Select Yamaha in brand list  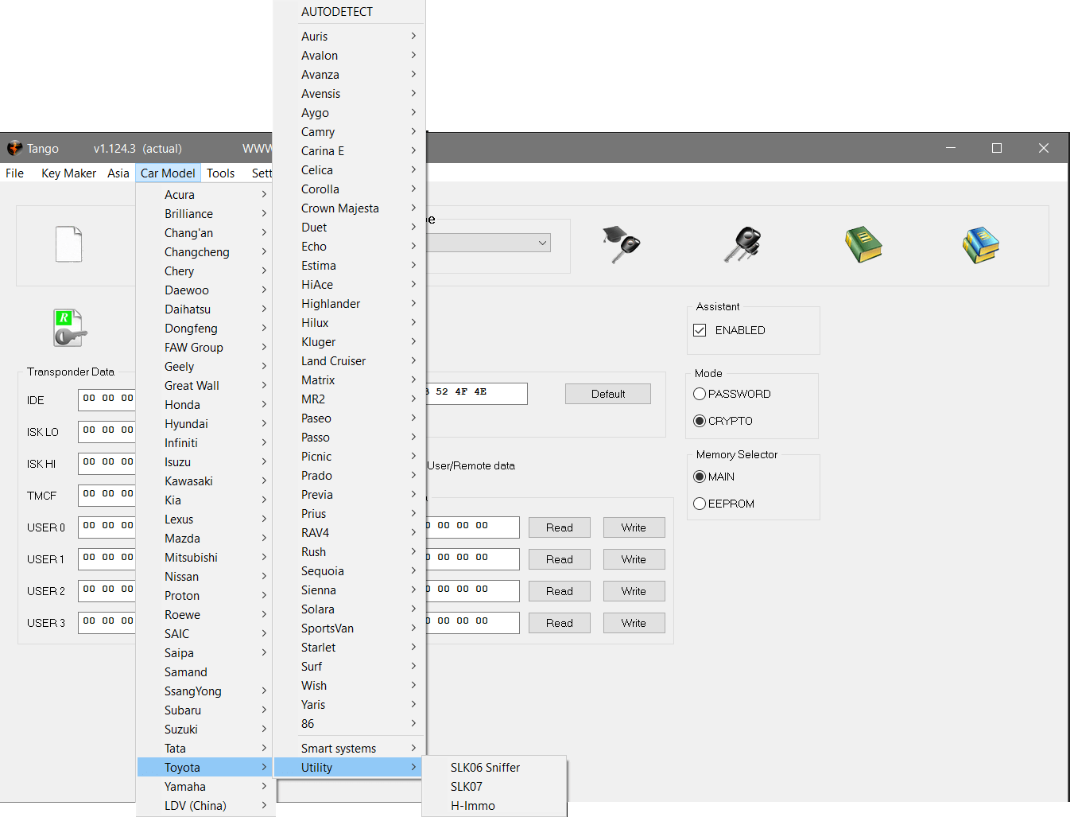(206, 787)
